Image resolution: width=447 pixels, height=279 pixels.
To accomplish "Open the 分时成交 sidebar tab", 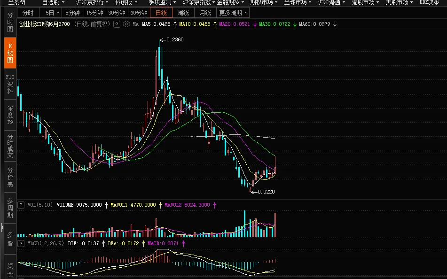I will pyautogui.click(x=10, y=146).
